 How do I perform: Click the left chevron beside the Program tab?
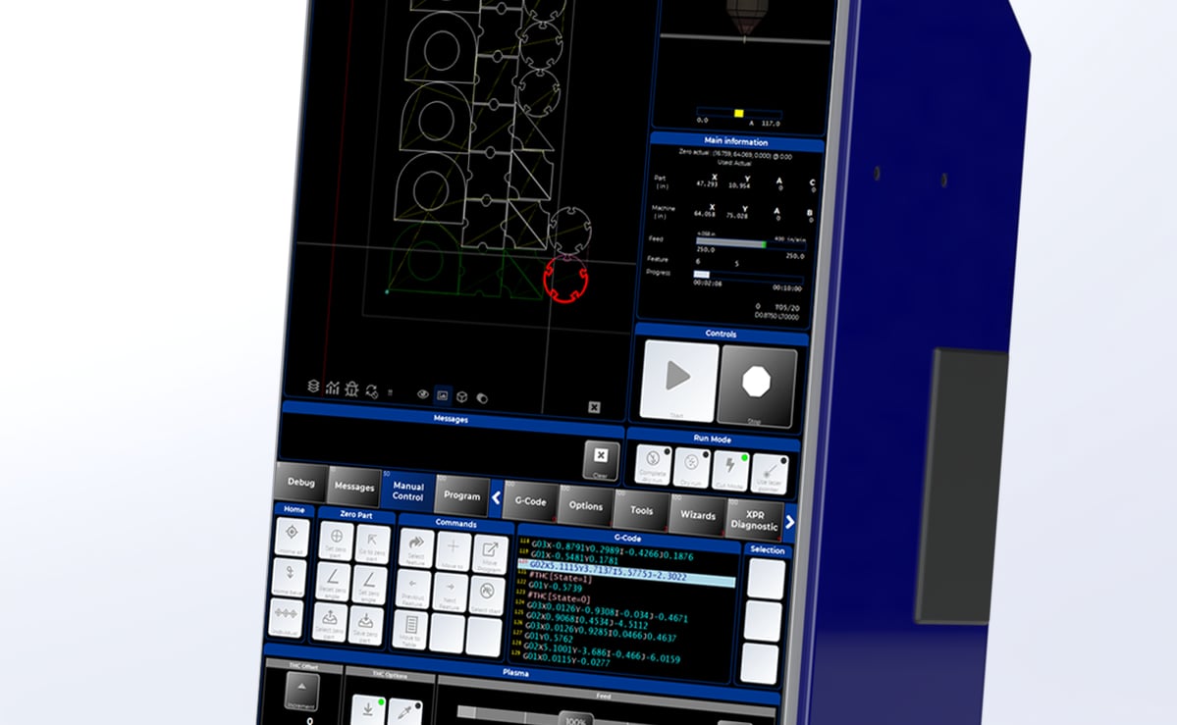[496, 496]
